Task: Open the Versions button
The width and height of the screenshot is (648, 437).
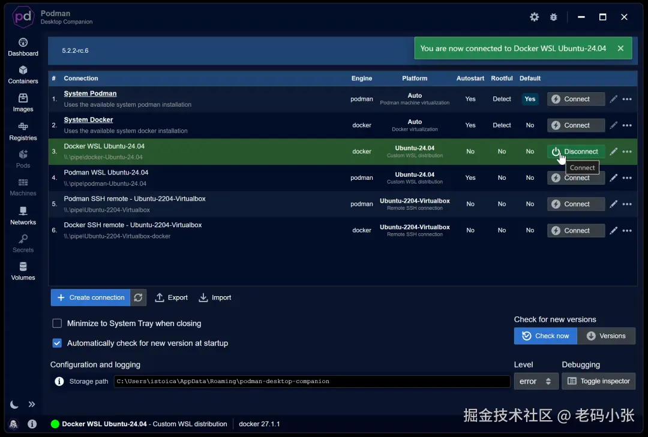Action: pos(606,336)
